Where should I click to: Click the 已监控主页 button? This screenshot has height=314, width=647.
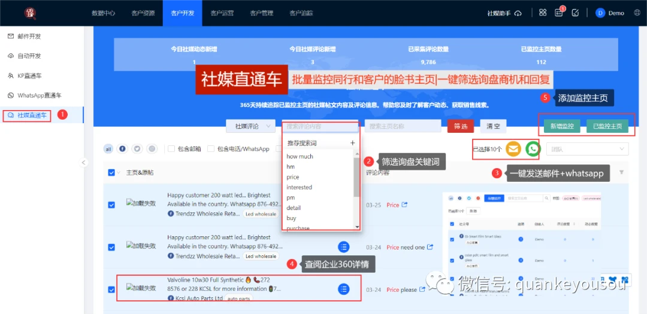pos(607,126)
